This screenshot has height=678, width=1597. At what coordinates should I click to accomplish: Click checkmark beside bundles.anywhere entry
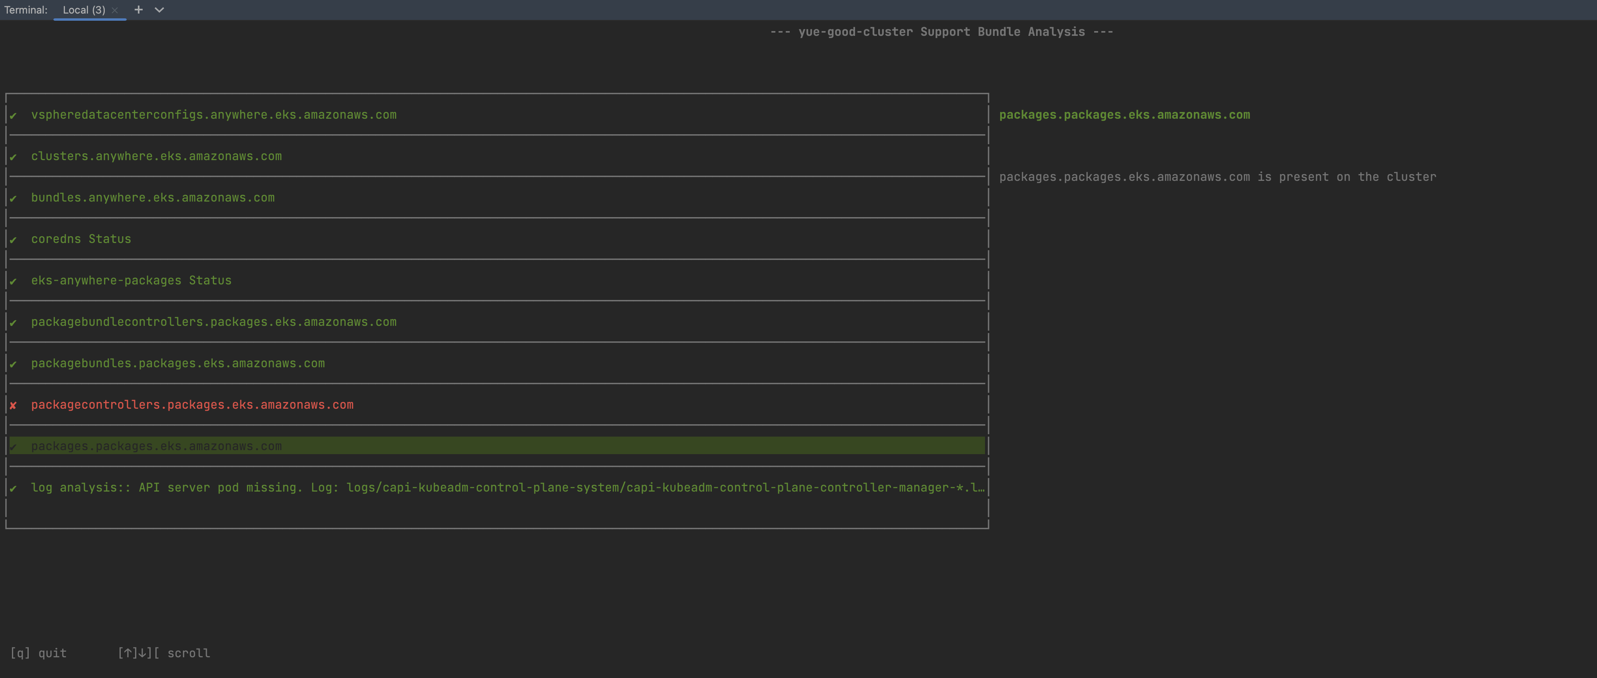point(13,198)
